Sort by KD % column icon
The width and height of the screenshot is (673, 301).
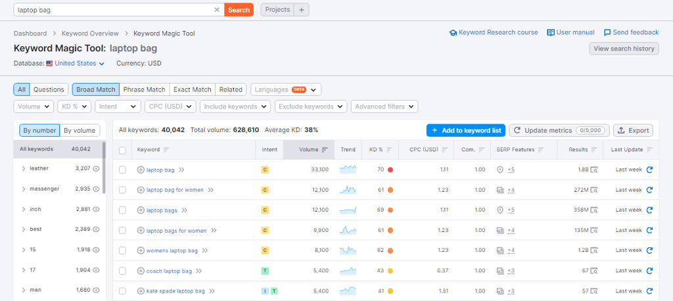click(389, 150)
